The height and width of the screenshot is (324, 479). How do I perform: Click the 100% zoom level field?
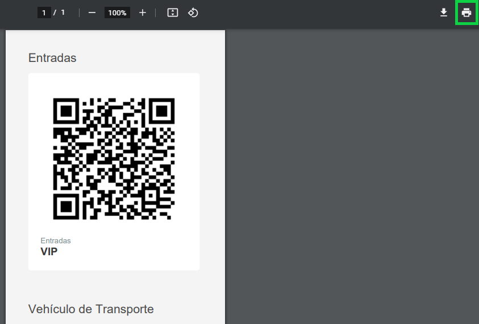[x=117, y=13]
